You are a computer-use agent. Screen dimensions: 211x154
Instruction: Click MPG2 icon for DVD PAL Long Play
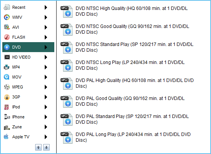click(x=67, y=138)
